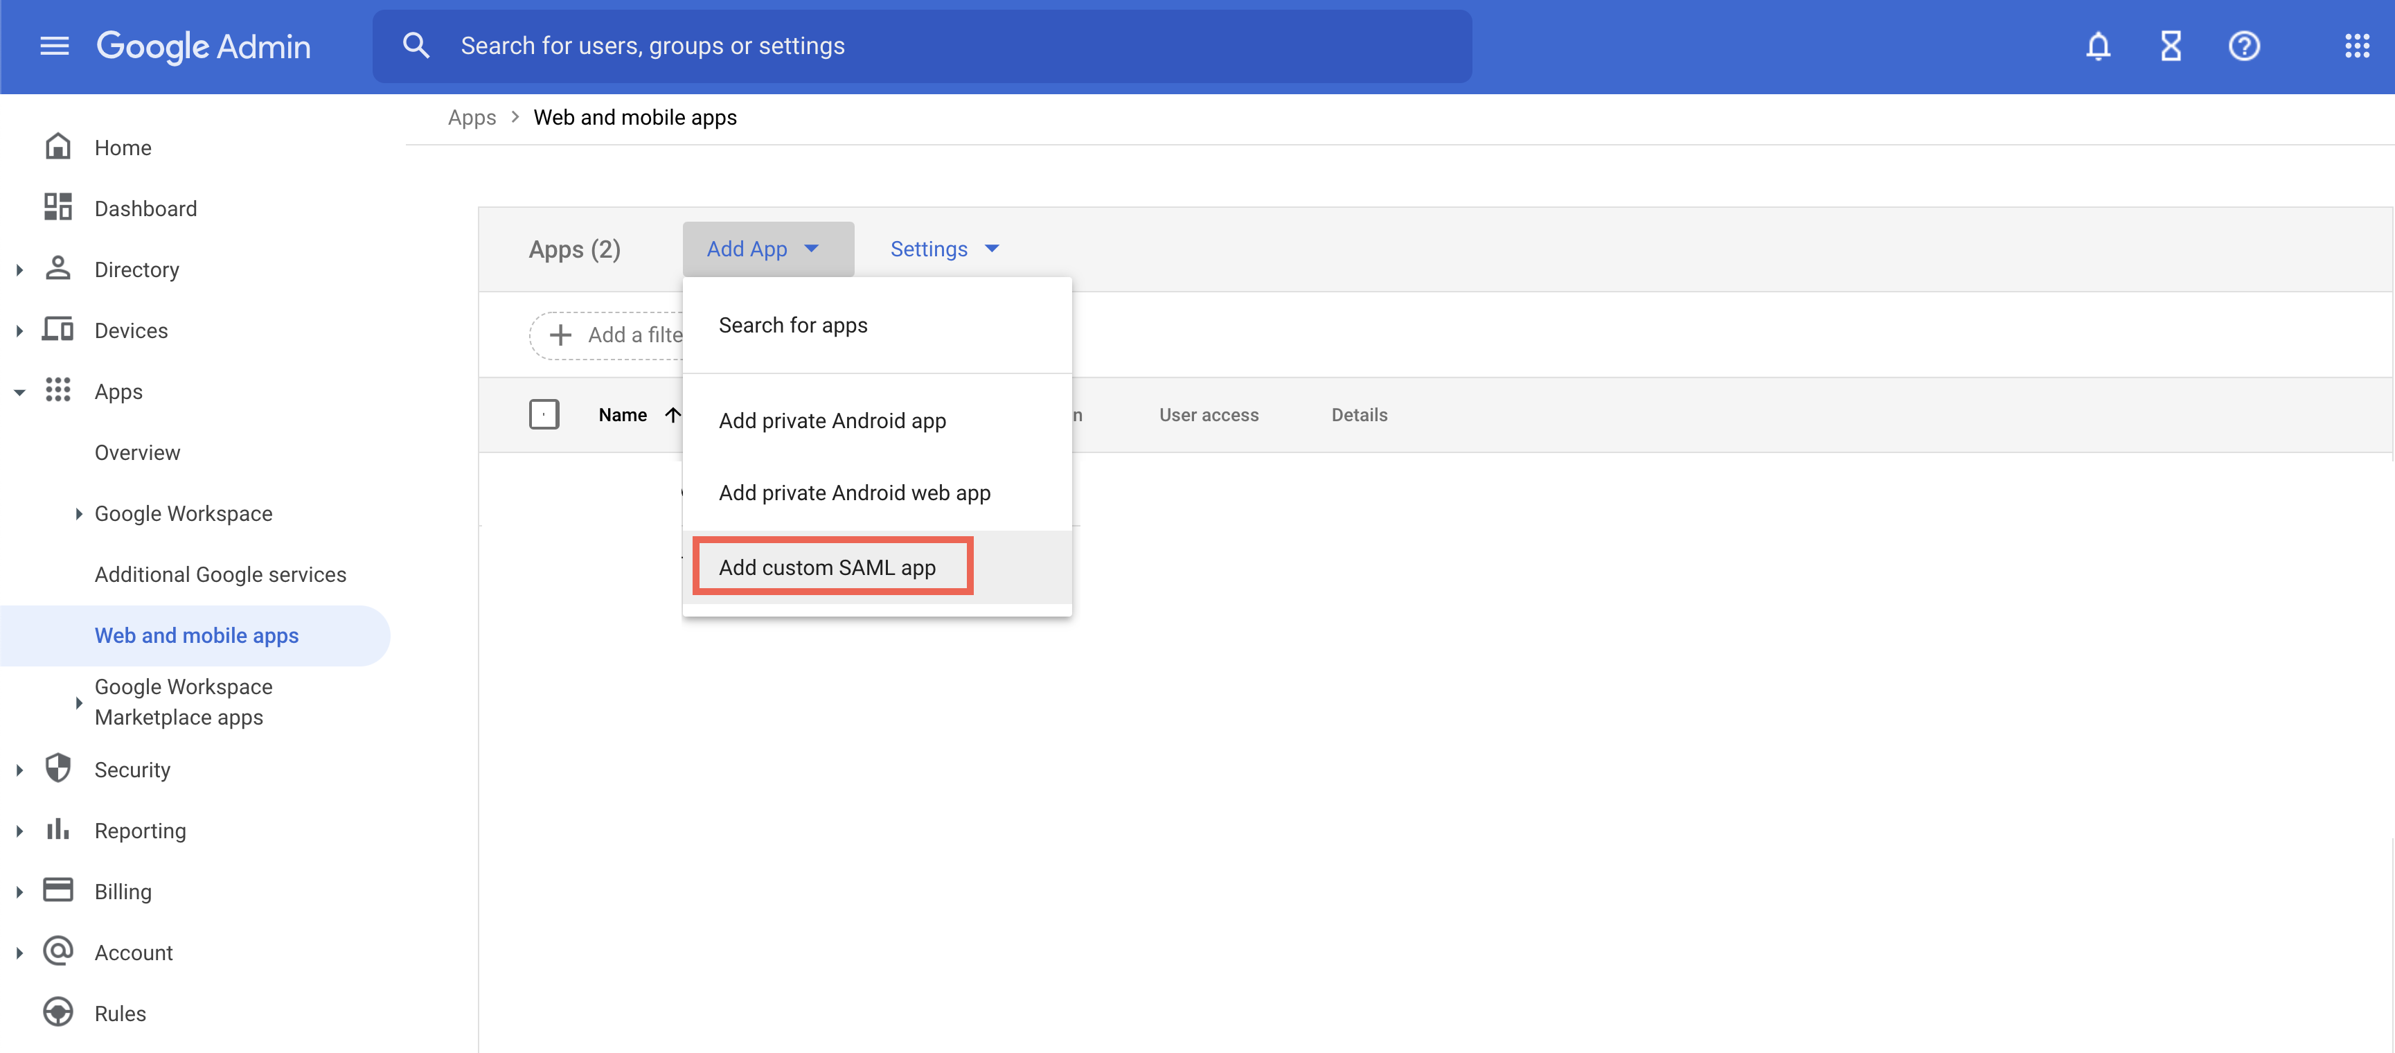Click the Google Admin logo
Viewport: 2395px width, 1053px height.
(204, 46)
